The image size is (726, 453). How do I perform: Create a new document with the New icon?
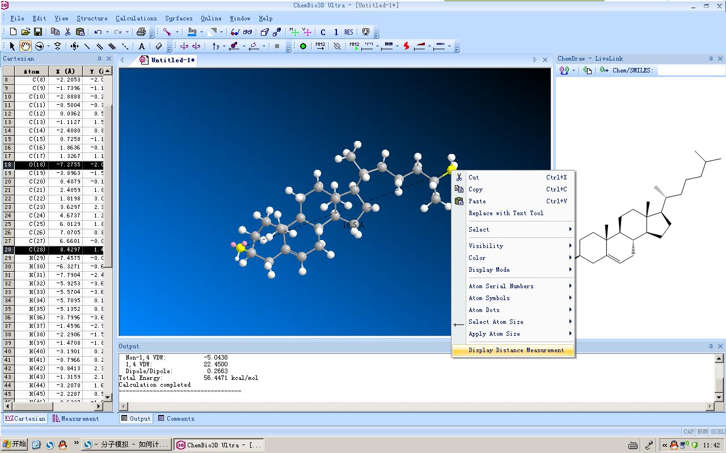pos(13,32)
